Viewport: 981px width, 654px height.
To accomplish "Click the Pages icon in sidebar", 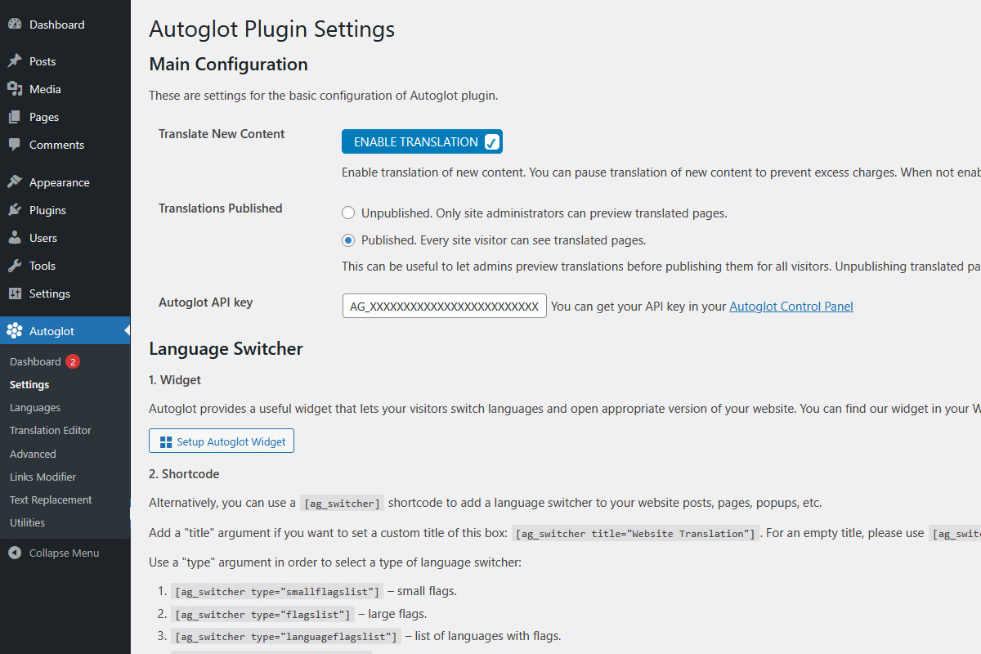I will pyautogui.click(x=15, y=117).
